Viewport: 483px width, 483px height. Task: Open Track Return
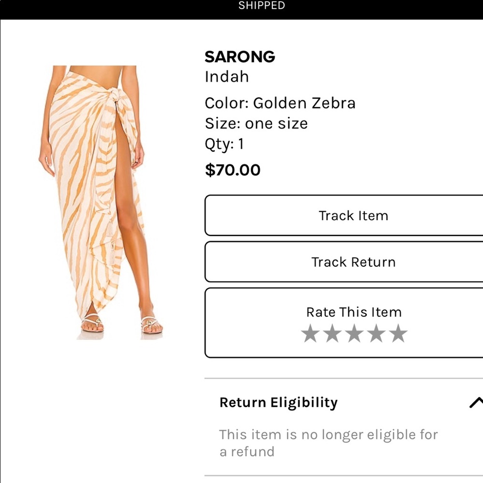pyautogui.click(x=353, y=262)
